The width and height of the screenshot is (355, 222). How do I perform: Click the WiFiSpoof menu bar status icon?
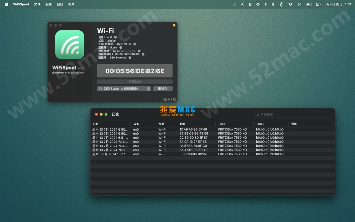tap(242, 4)
